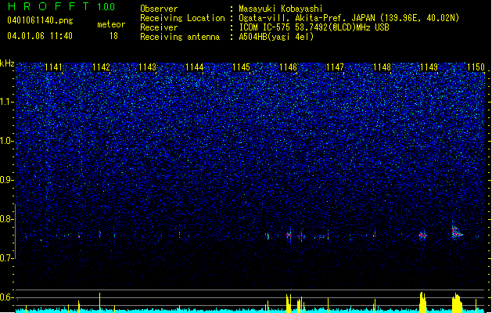Click the HROFFT 1.0.0 title text

point(62,6)
